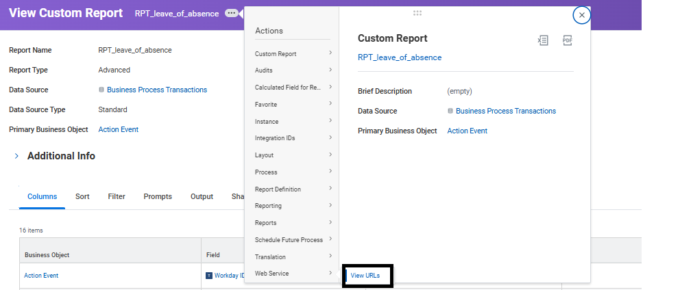Viewport: 680px width, 290px height.
Task: Open the Workday ID field link
Action: [230, 275]
